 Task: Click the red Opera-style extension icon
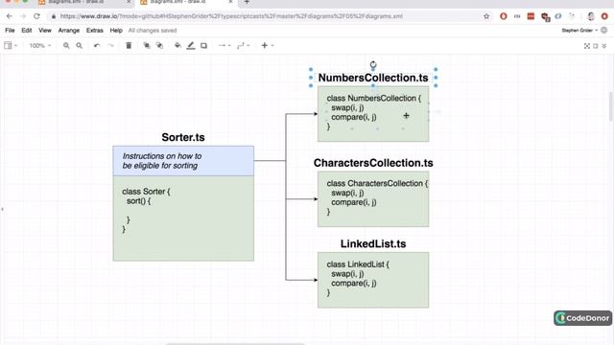pyautogui.click(x=504, y=16)
